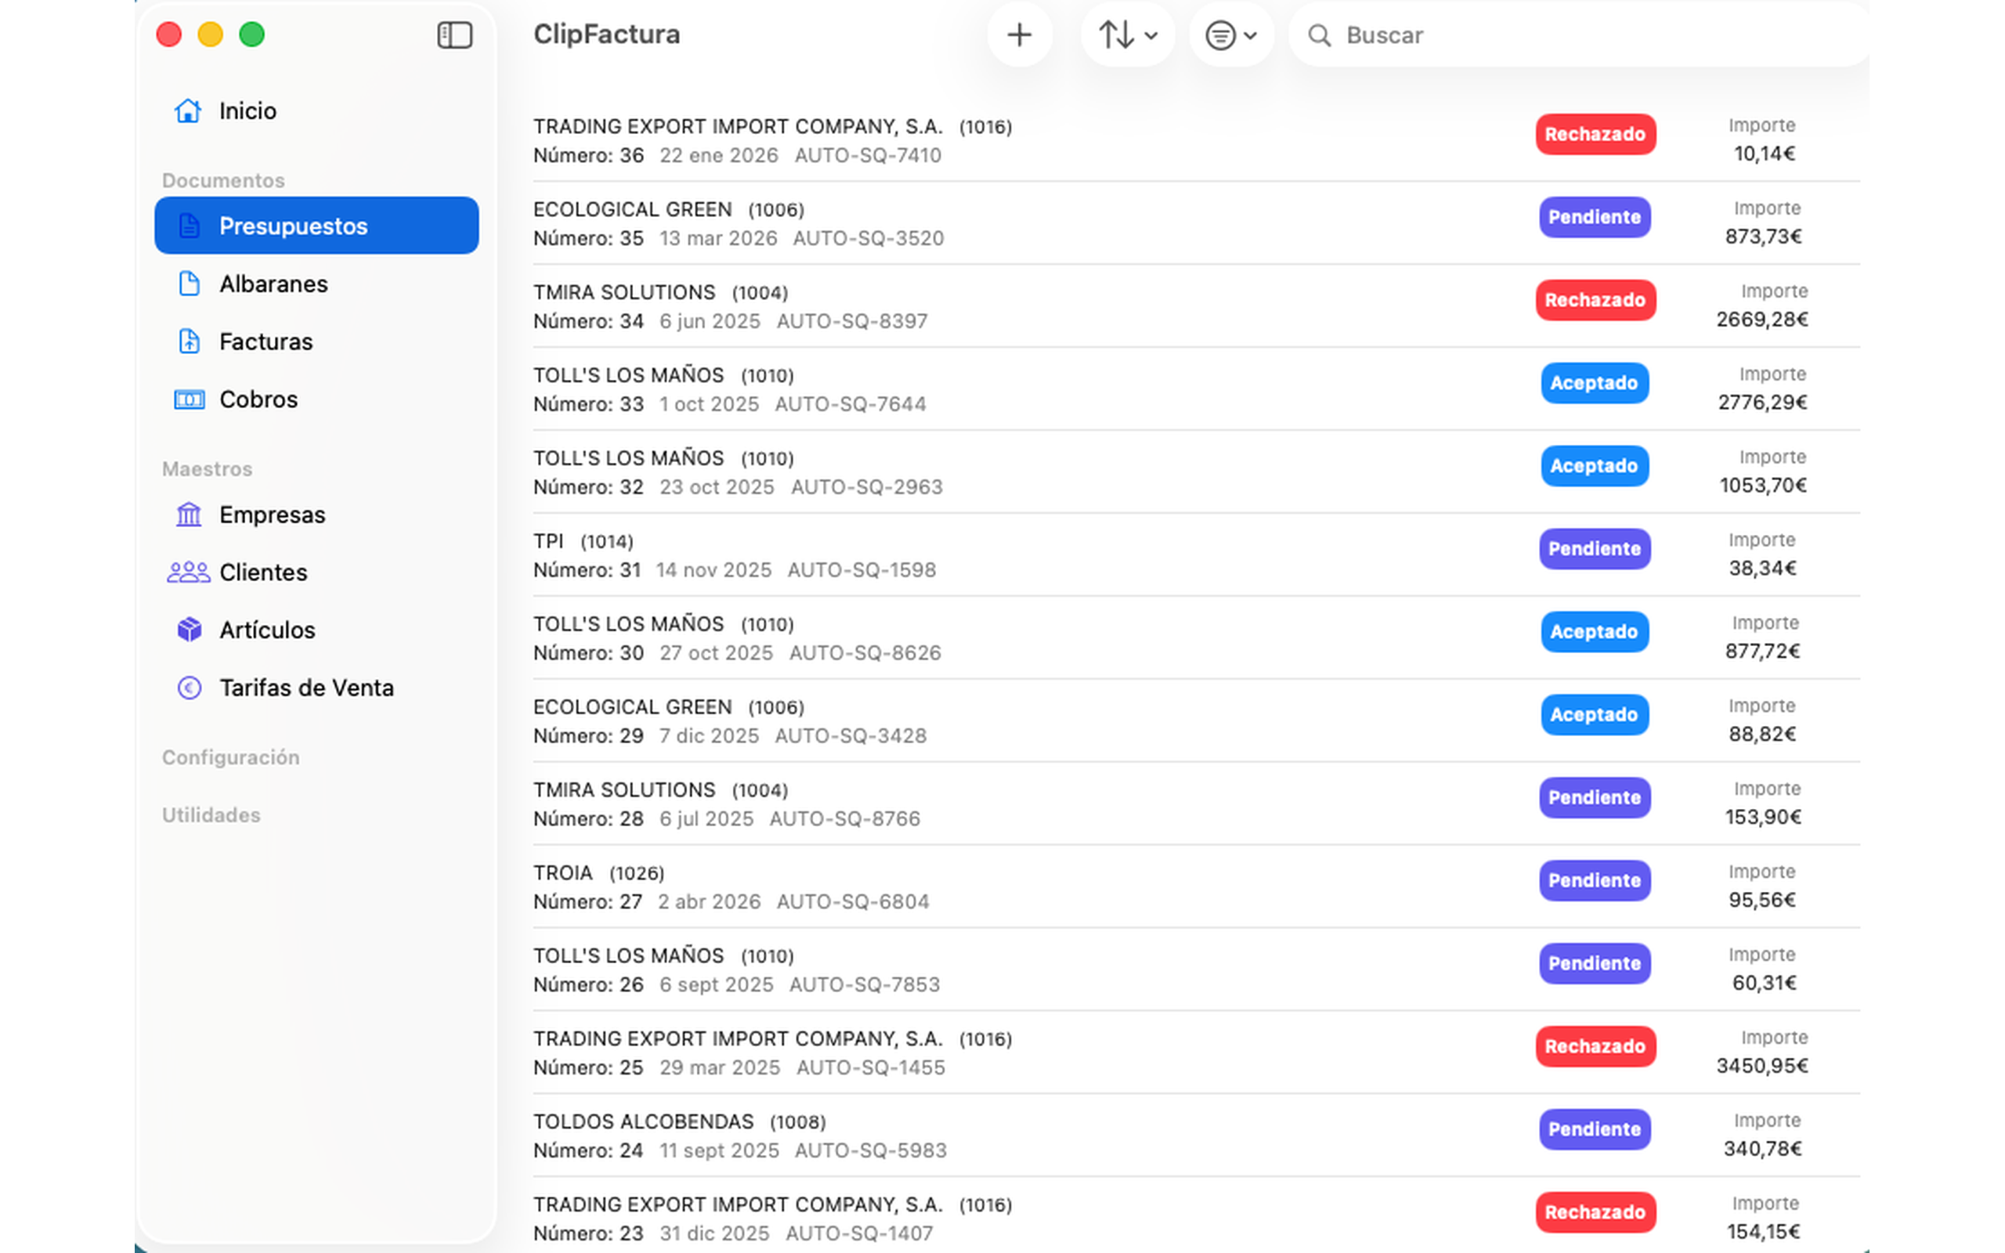Click Pendiente badge on presupuesto 27
2005x1253 pixels.
(x=1595, y=880)
